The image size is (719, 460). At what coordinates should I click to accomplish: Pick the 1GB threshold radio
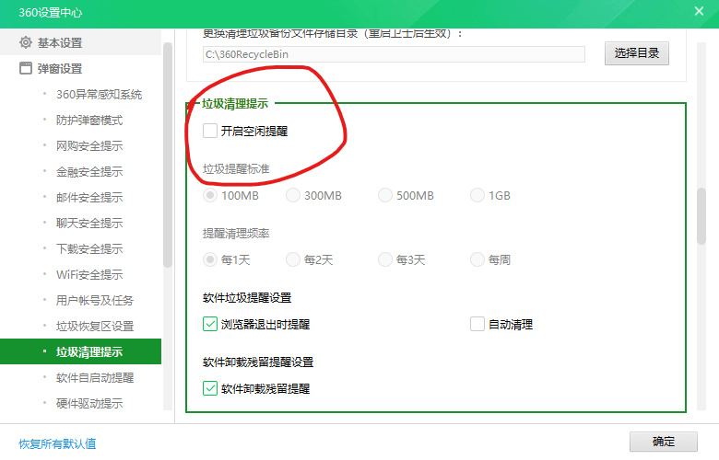pos(477,195)
